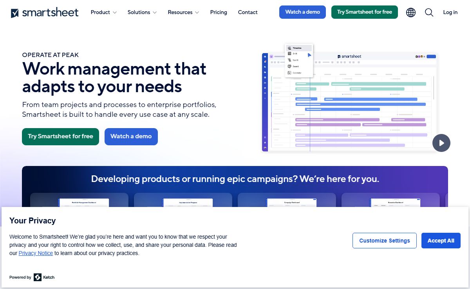
Task: Click the header Watch a demo button
Action: coord(302,12)
